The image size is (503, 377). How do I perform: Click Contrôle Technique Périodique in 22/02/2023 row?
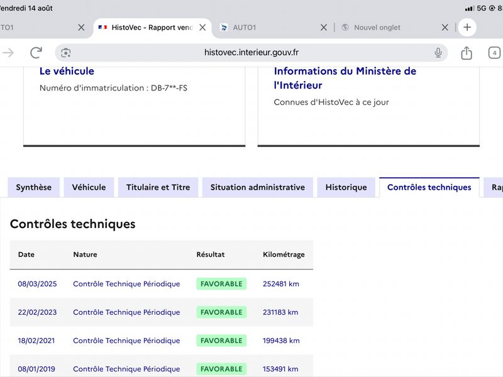pyautogui.click(x=126, y=312)
